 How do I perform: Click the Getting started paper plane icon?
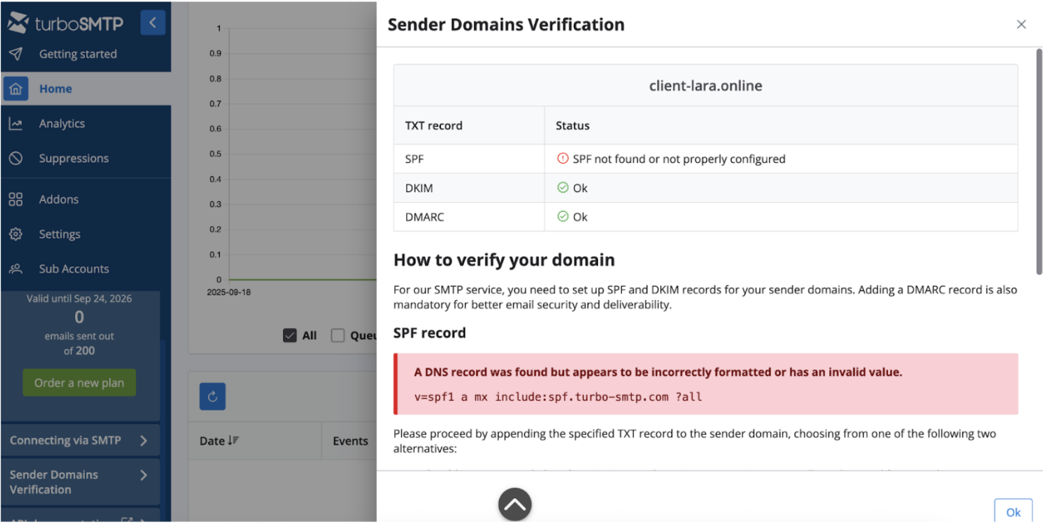coord(16,54)
